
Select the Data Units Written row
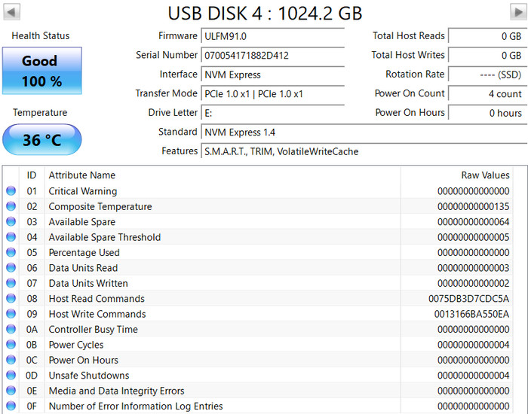coord(258,283)
